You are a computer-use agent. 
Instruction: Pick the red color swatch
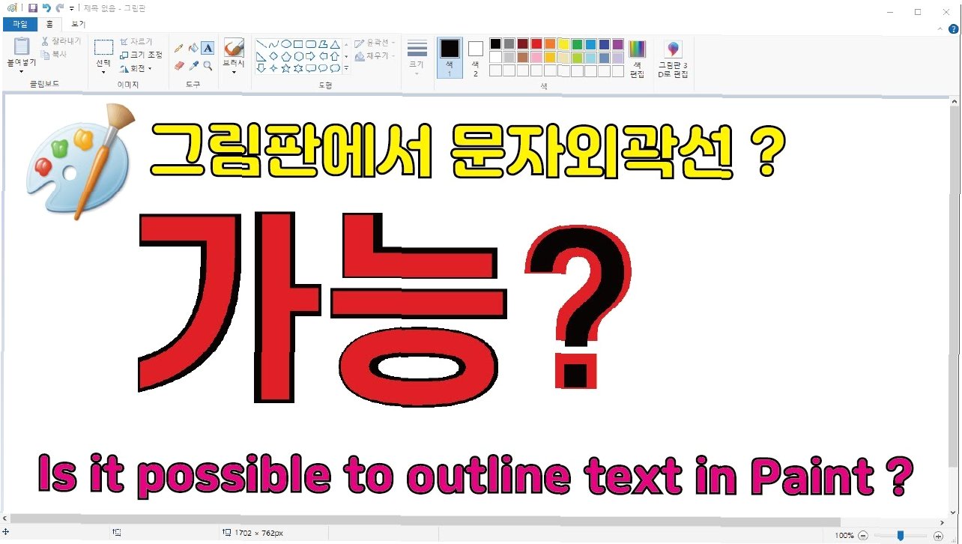coord(536,43)
